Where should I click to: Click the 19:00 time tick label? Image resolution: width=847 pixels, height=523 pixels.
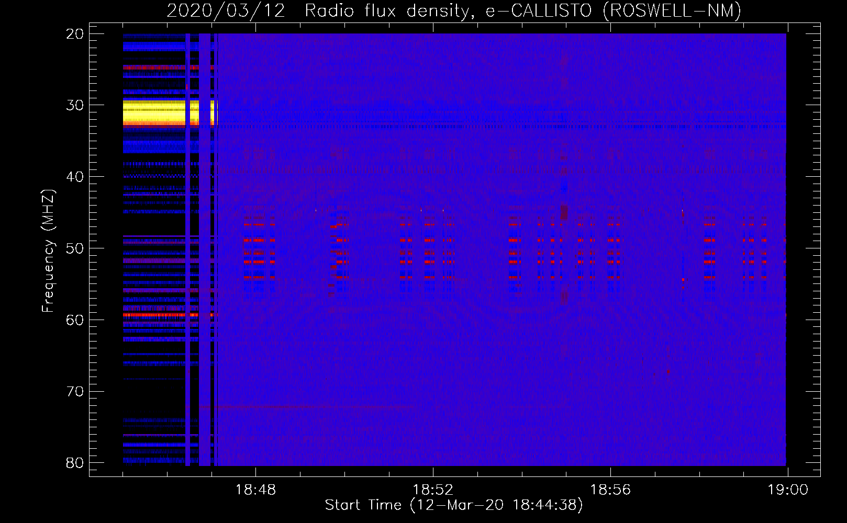(788, 490)
